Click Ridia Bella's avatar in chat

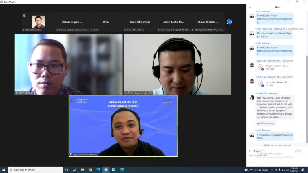(x=252, y=97)
